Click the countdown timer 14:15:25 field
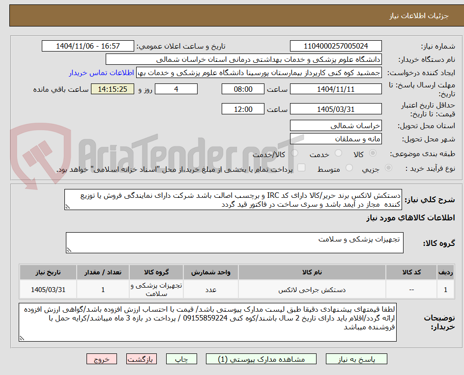This screenshot has width=464, height=375. coord(113,89)
